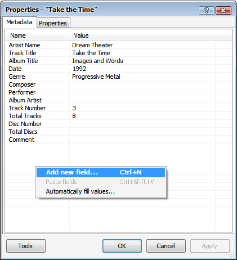
Task: Click the greyed-out Apply button
Action: click(x=210, y=246)
